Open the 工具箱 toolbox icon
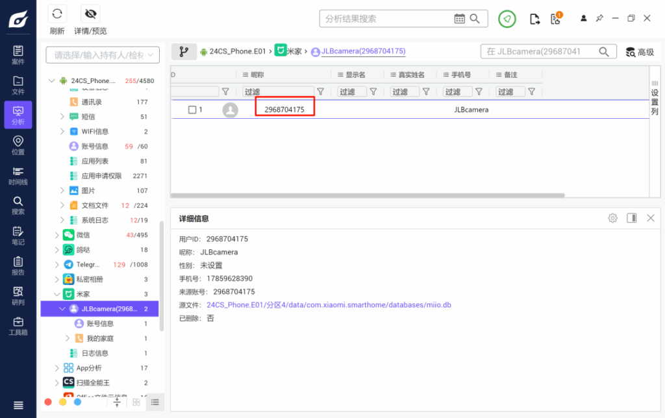The height and width of the screenshot is (418, 665). pyautogui.click(x=18, y=325)
